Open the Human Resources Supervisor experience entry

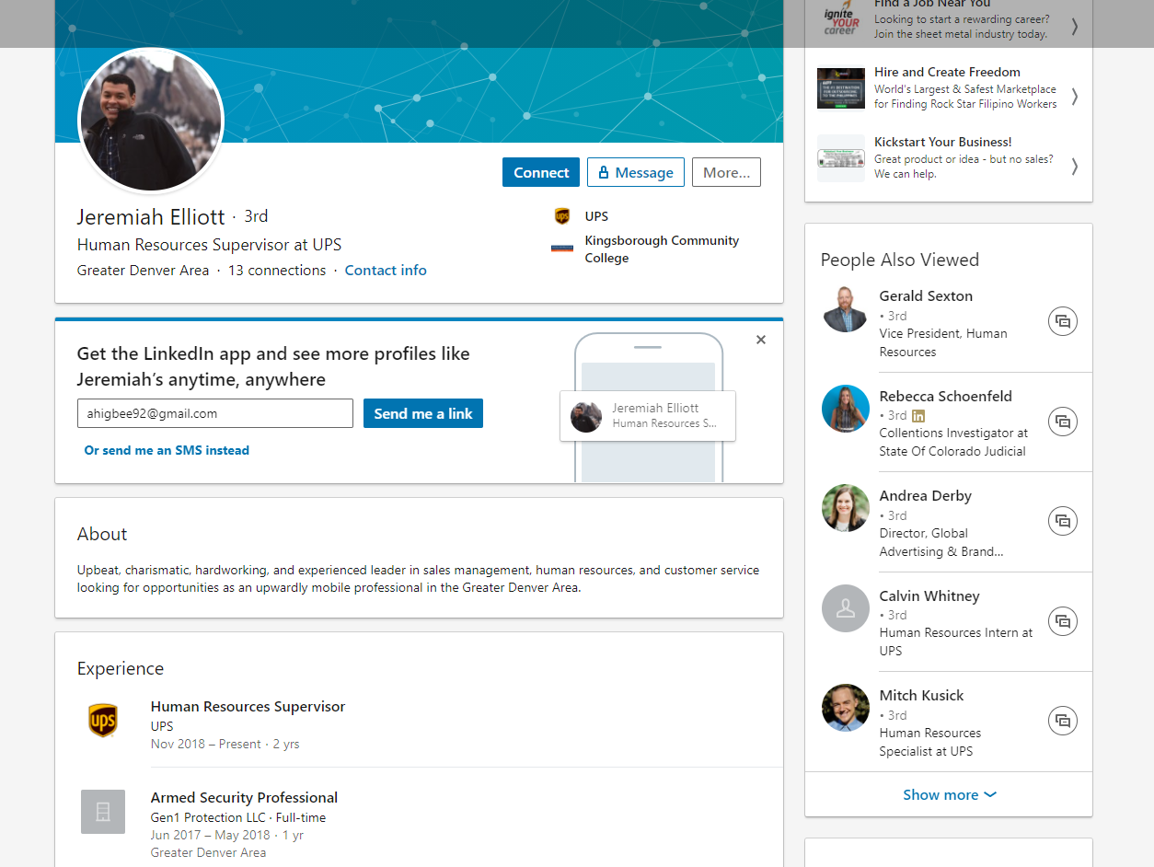click(x=248, y=707)
